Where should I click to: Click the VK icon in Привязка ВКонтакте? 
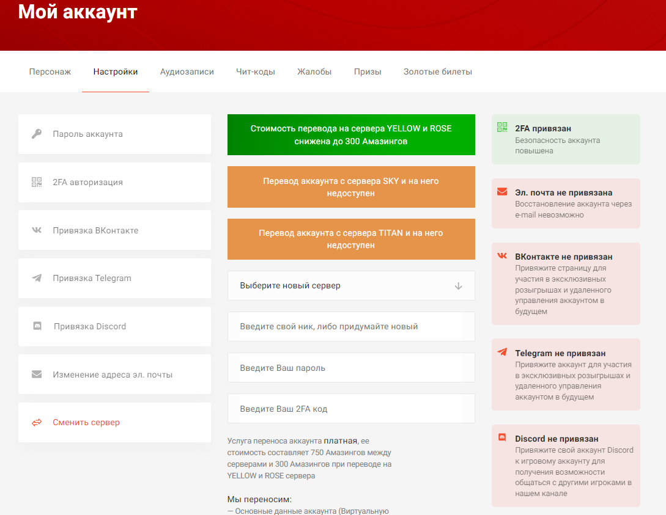37,230
